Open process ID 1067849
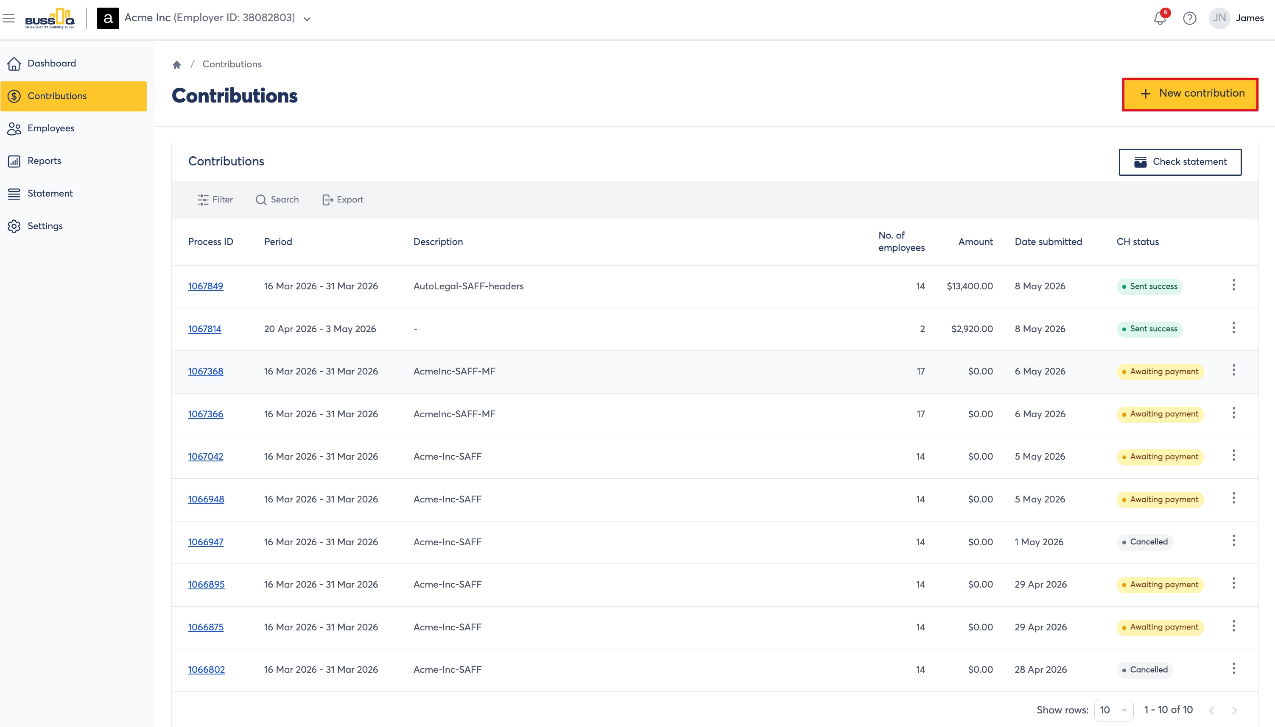 [x=205, y=286]
